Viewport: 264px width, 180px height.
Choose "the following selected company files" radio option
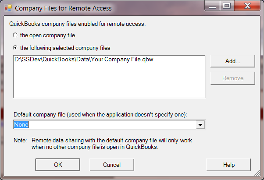coord(16,47)
